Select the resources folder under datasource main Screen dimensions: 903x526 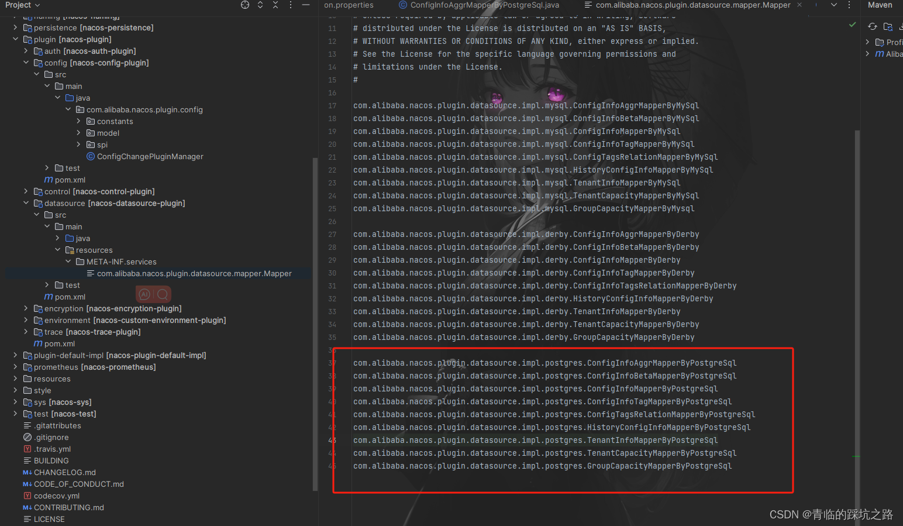click(94, 250)
